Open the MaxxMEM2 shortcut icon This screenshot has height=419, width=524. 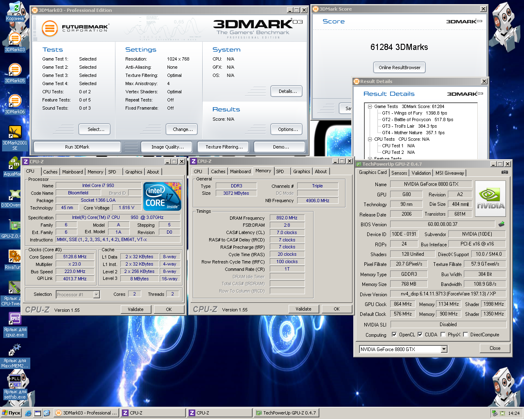[x=15, y=356]
